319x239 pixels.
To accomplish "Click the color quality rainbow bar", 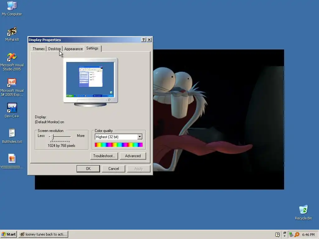I will [119, 145].
